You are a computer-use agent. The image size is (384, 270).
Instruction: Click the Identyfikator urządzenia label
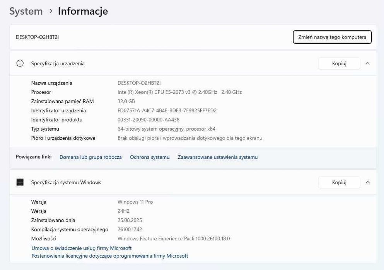(x=58, y=110)
